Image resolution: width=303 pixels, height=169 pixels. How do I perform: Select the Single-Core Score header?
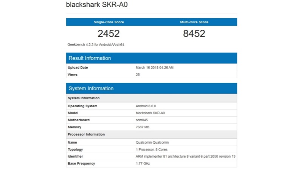(109, 22)
